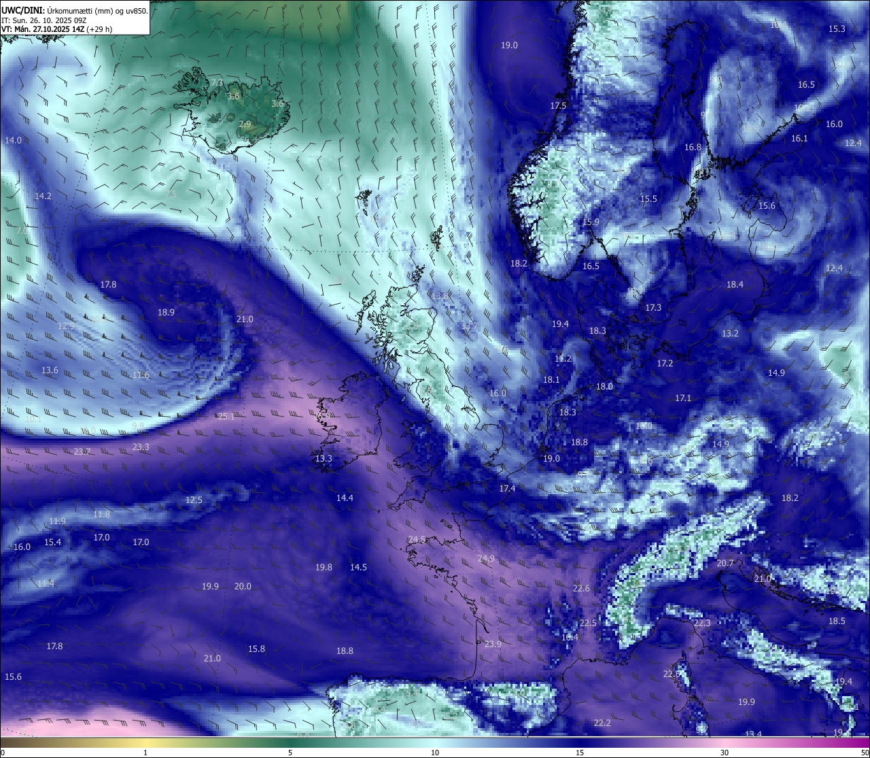Viewport: 870px width, 758px height.
Task: Click the initial time line 'IT: Sun. 26. 10. 2025 09Z'
Action: (x=43, y=20)
